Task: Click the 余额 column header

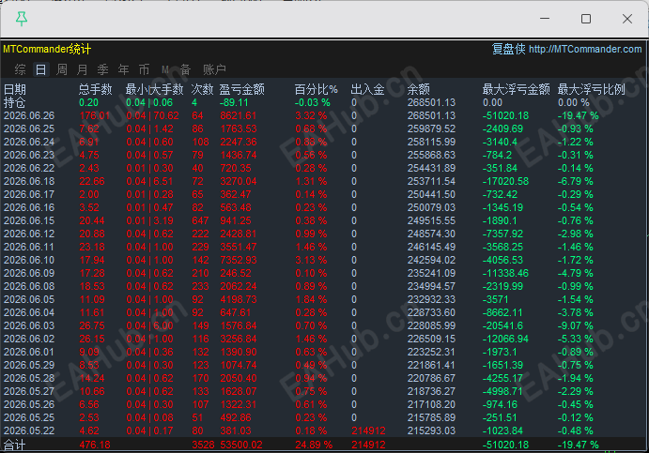Action: (x=419, y=89)
